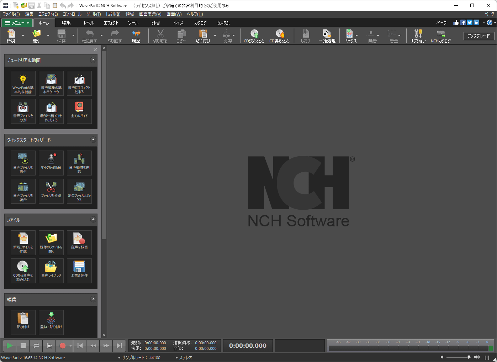Switch to the 編集 ribbon tab
497x362 pixels.
[66, 23]
